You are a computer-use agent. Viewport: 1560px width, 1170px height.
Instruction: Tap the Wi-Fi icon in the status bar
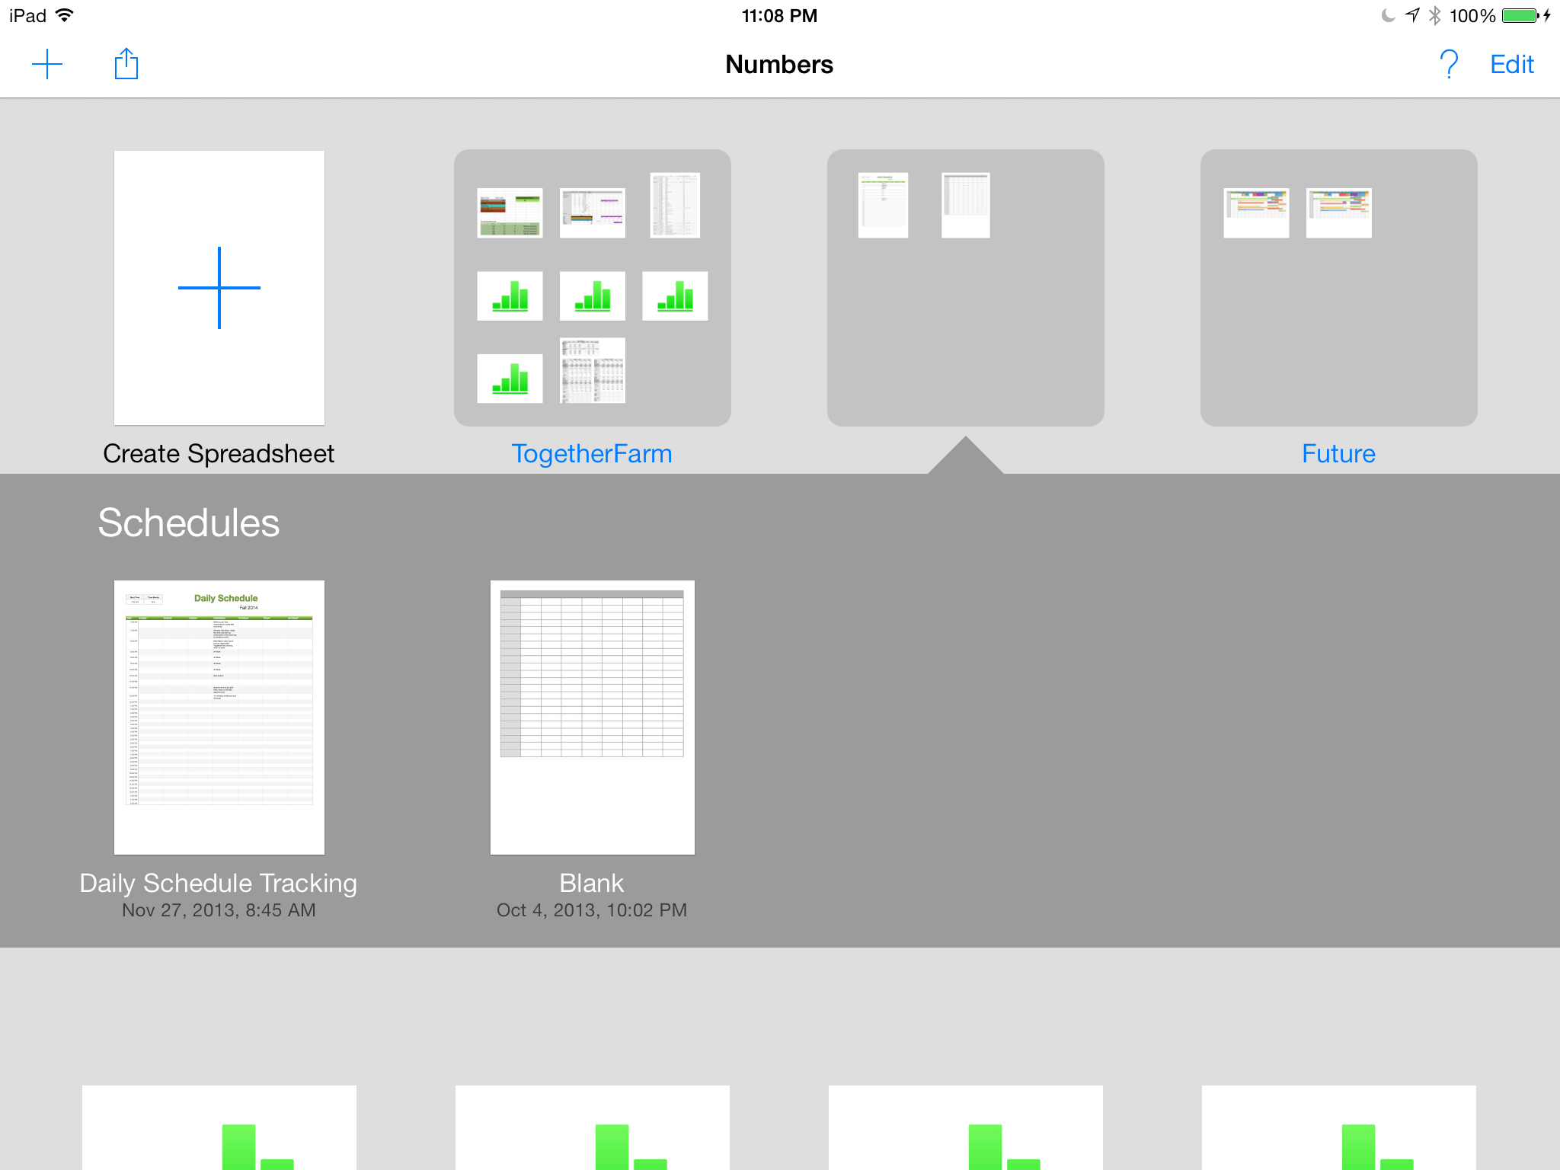click(x=65, y=15)
